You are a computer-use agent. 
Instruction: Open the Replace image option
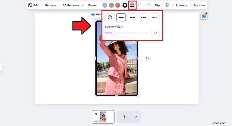(51, 5)
